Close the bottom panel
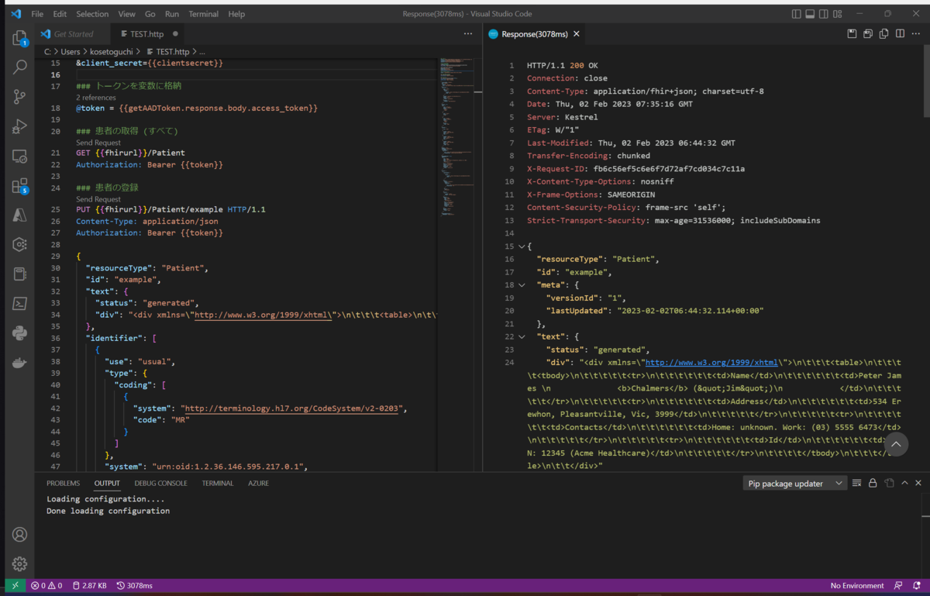Viewport: 930px width, 596px height. [x=918, y=483]
